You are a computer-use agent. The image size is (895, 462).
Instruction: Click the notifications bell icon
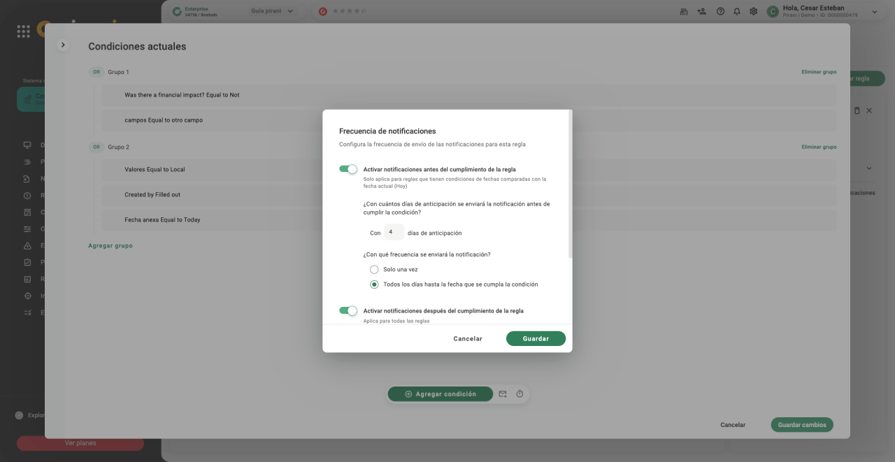pyautogui.click(x=736, y=11)
